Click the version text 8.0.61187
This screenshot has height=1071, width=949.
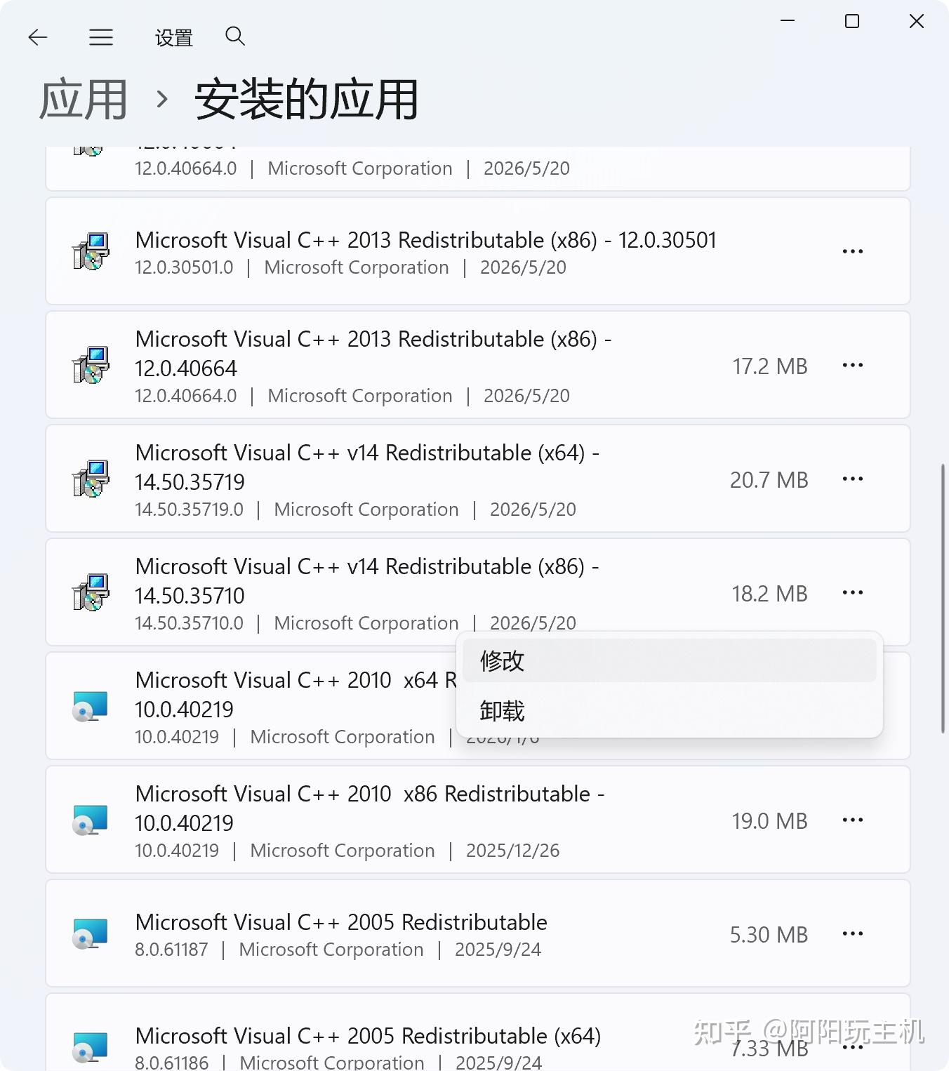click(x=171, y=950)
